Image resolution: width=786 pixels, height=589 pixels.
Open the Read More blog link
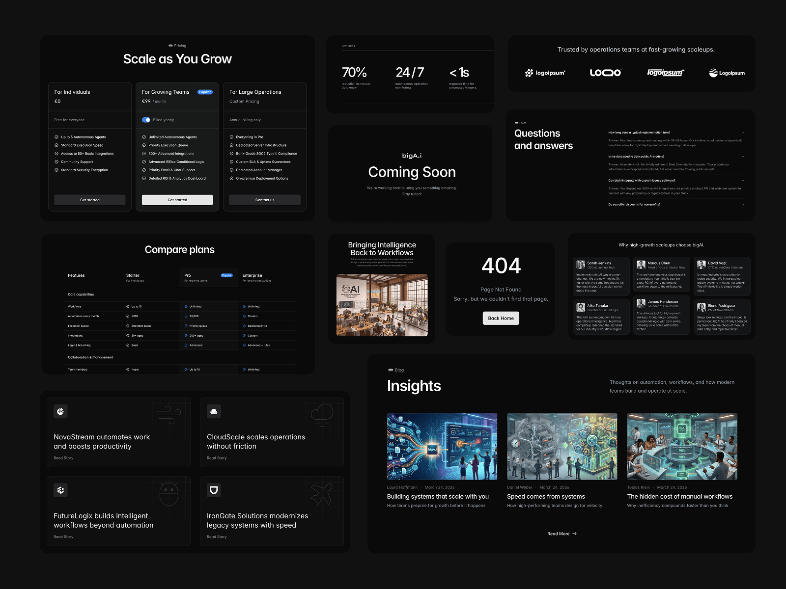pyautogui.click(x=562, y=534)
